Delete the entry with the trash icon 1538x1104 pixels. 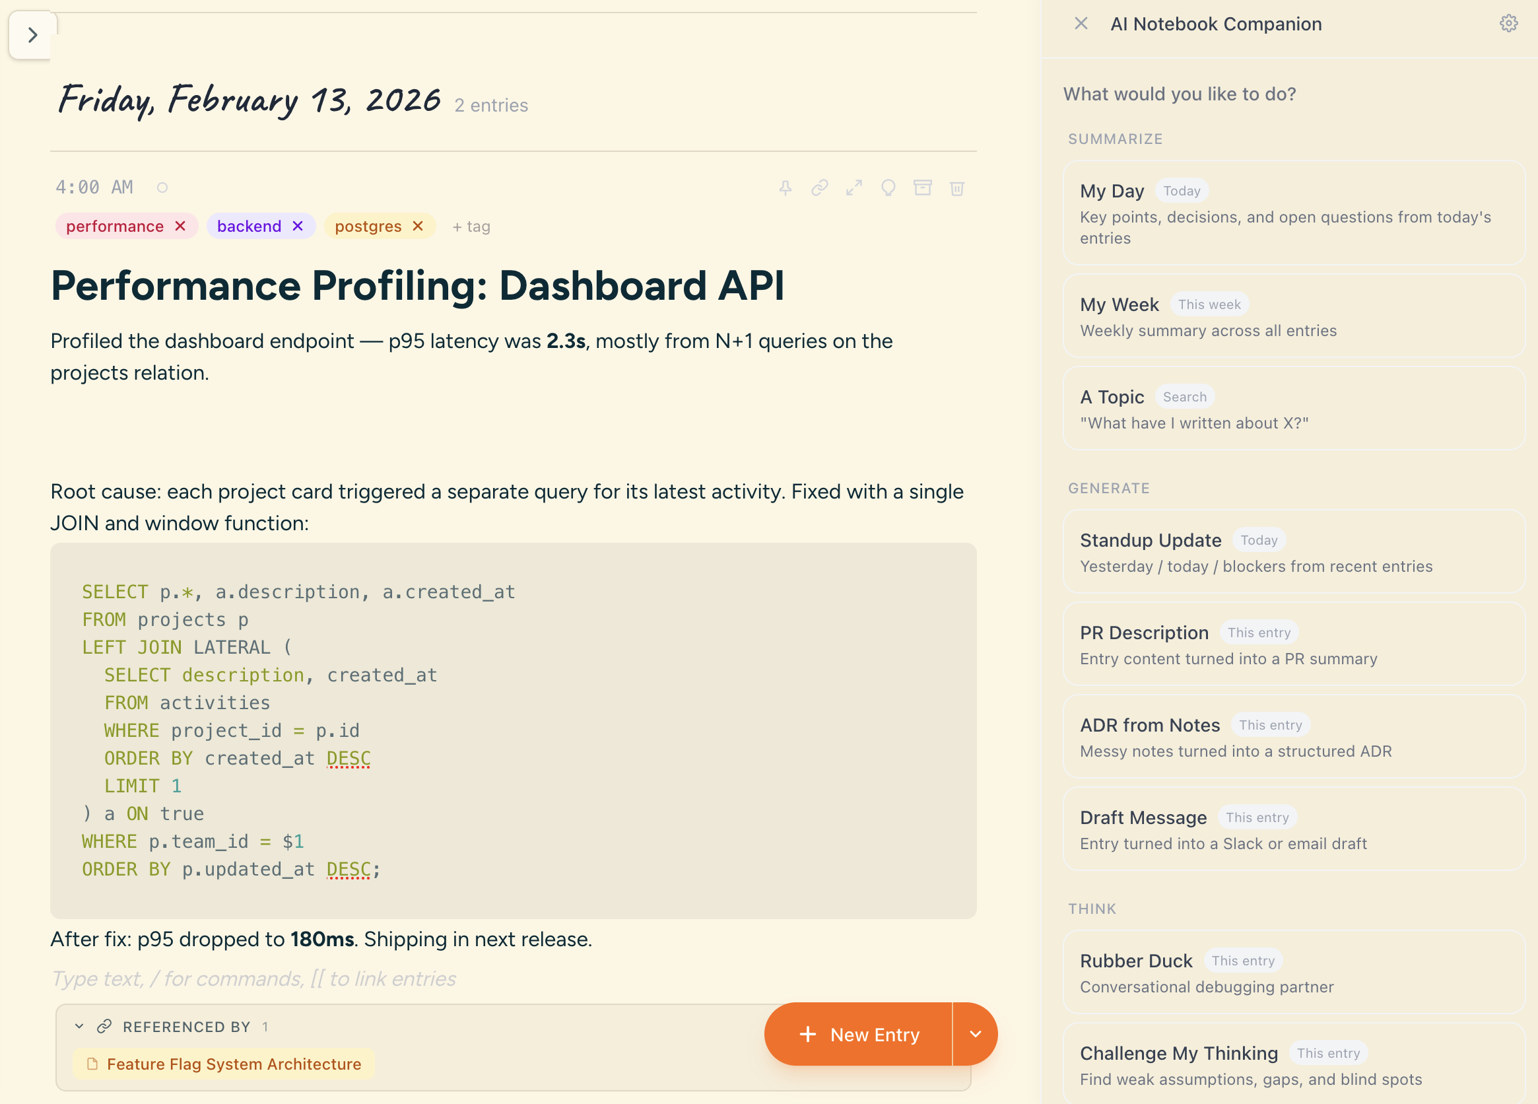956,189
